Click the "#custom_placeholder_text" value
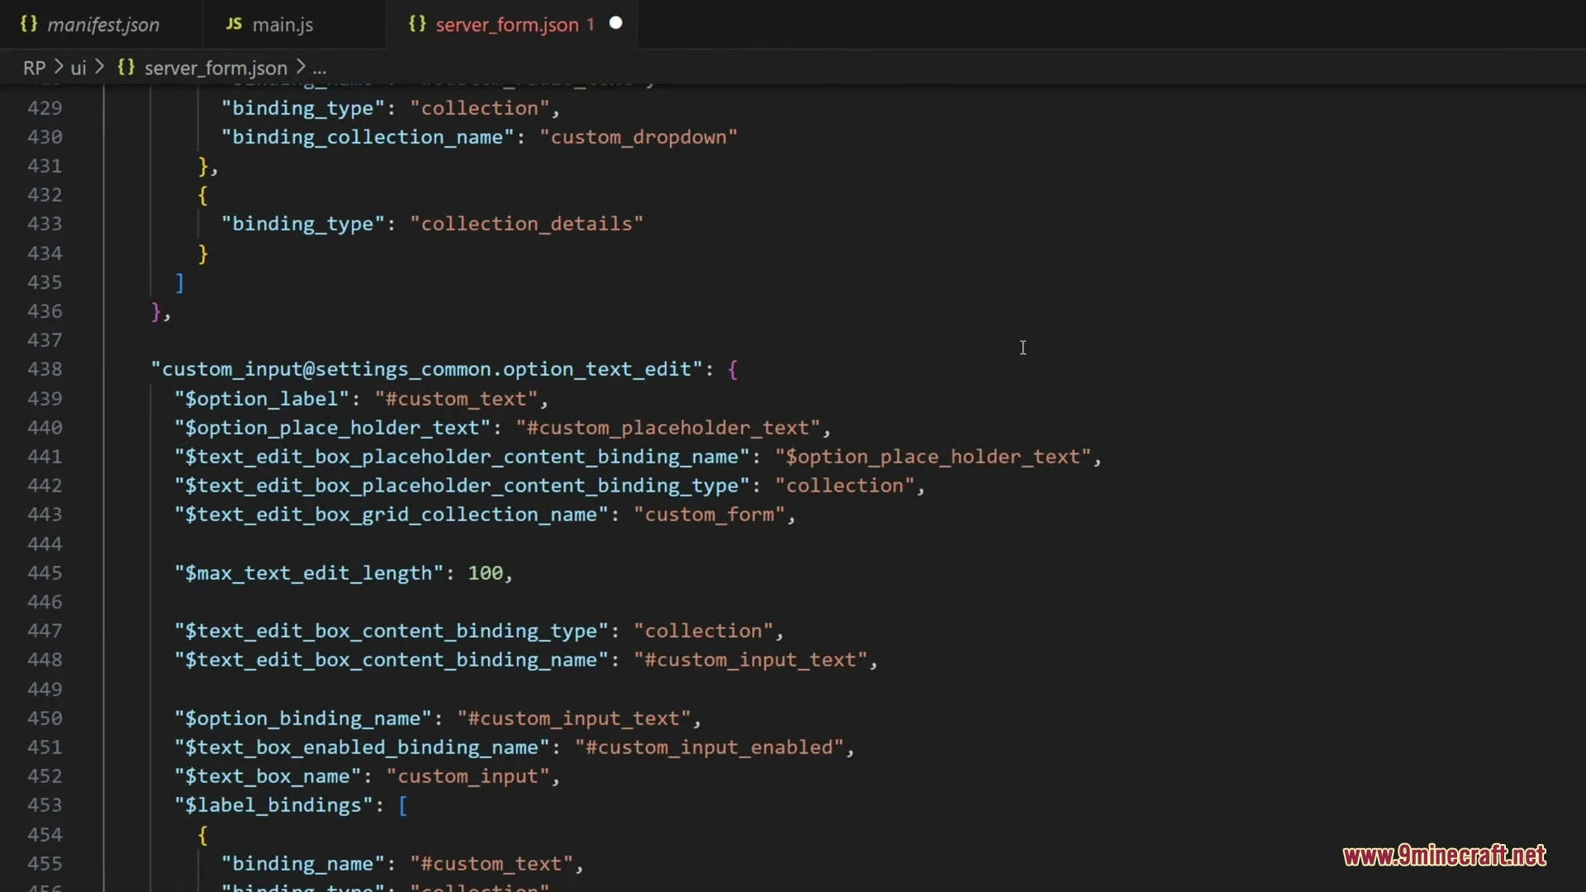Image resolution: width=1586 pixels, height=892 pixels. [x=668, y=428]
